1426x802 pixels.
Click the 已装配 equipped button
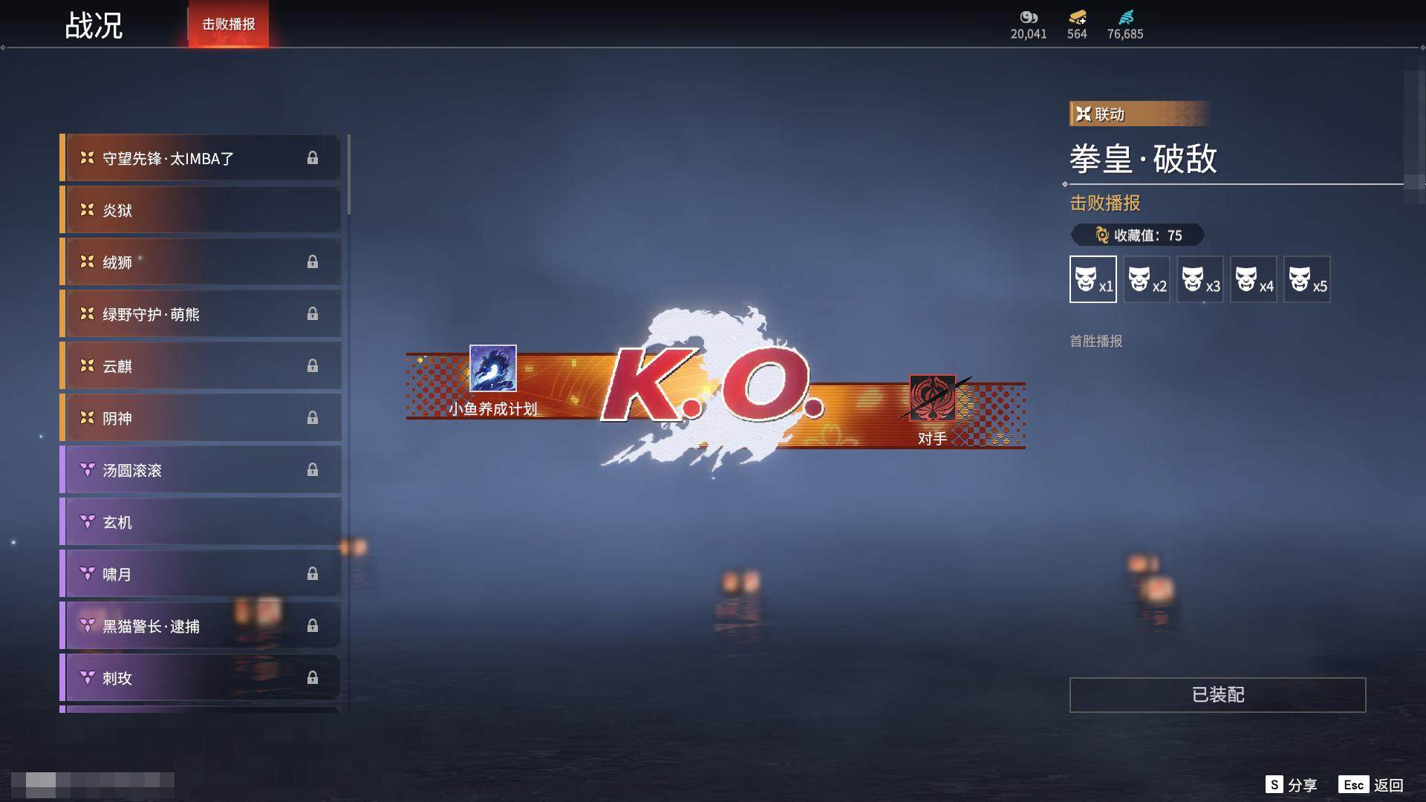pos(1217,694)
